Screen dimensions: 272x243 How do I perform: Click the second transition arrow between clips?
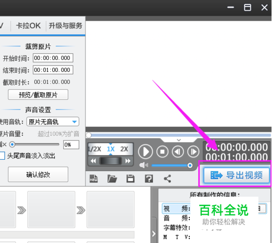(81, 210)
